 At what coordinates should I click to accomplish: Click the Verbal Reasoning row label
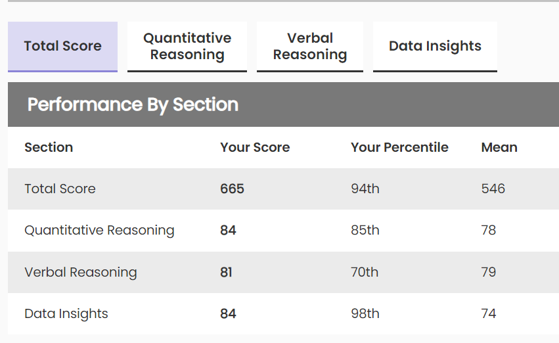click(x=80, y=272)
